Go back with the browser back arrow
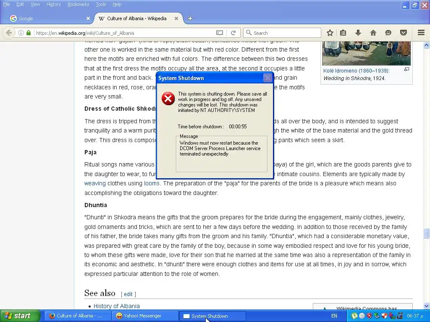The height and width of the screenshot is (322, 430). pos(9,33)
